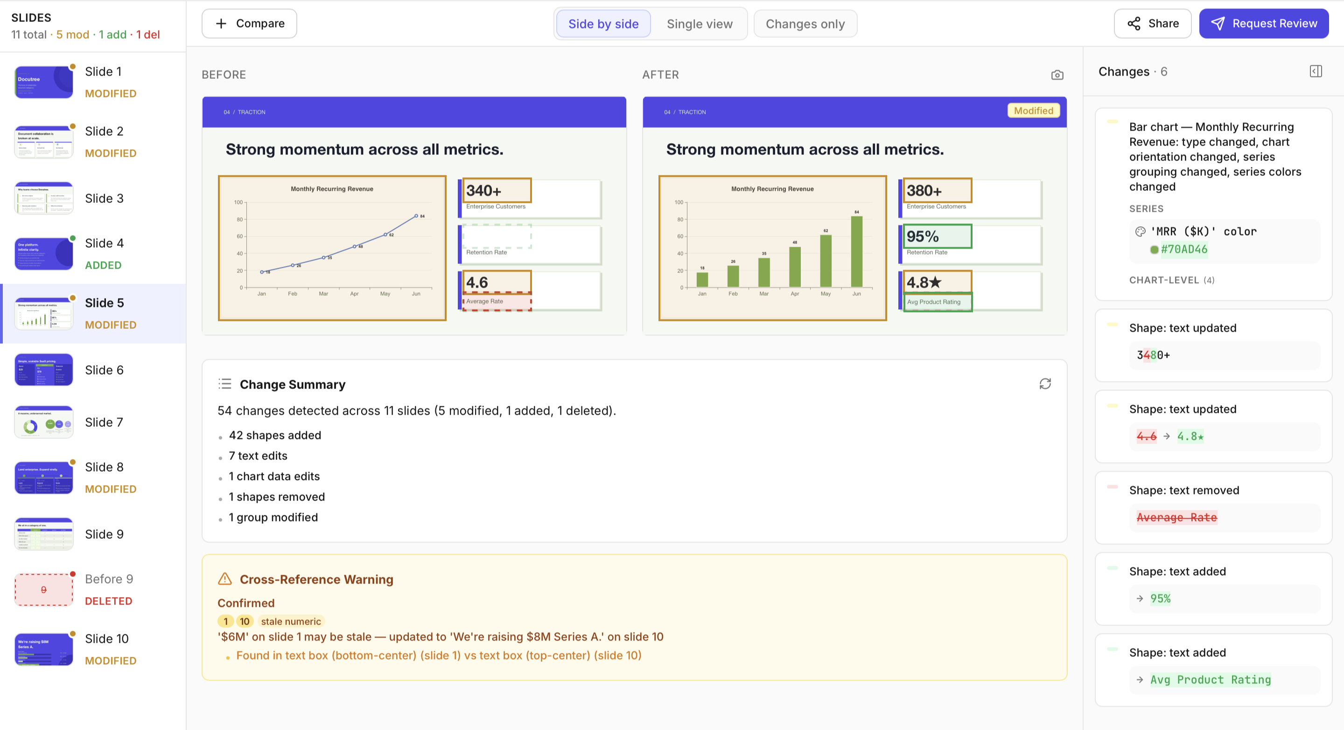This screenshot has width=1344, height=730.
Task: Click the palette icon beside MRR color
Action: coord(1141,231)
